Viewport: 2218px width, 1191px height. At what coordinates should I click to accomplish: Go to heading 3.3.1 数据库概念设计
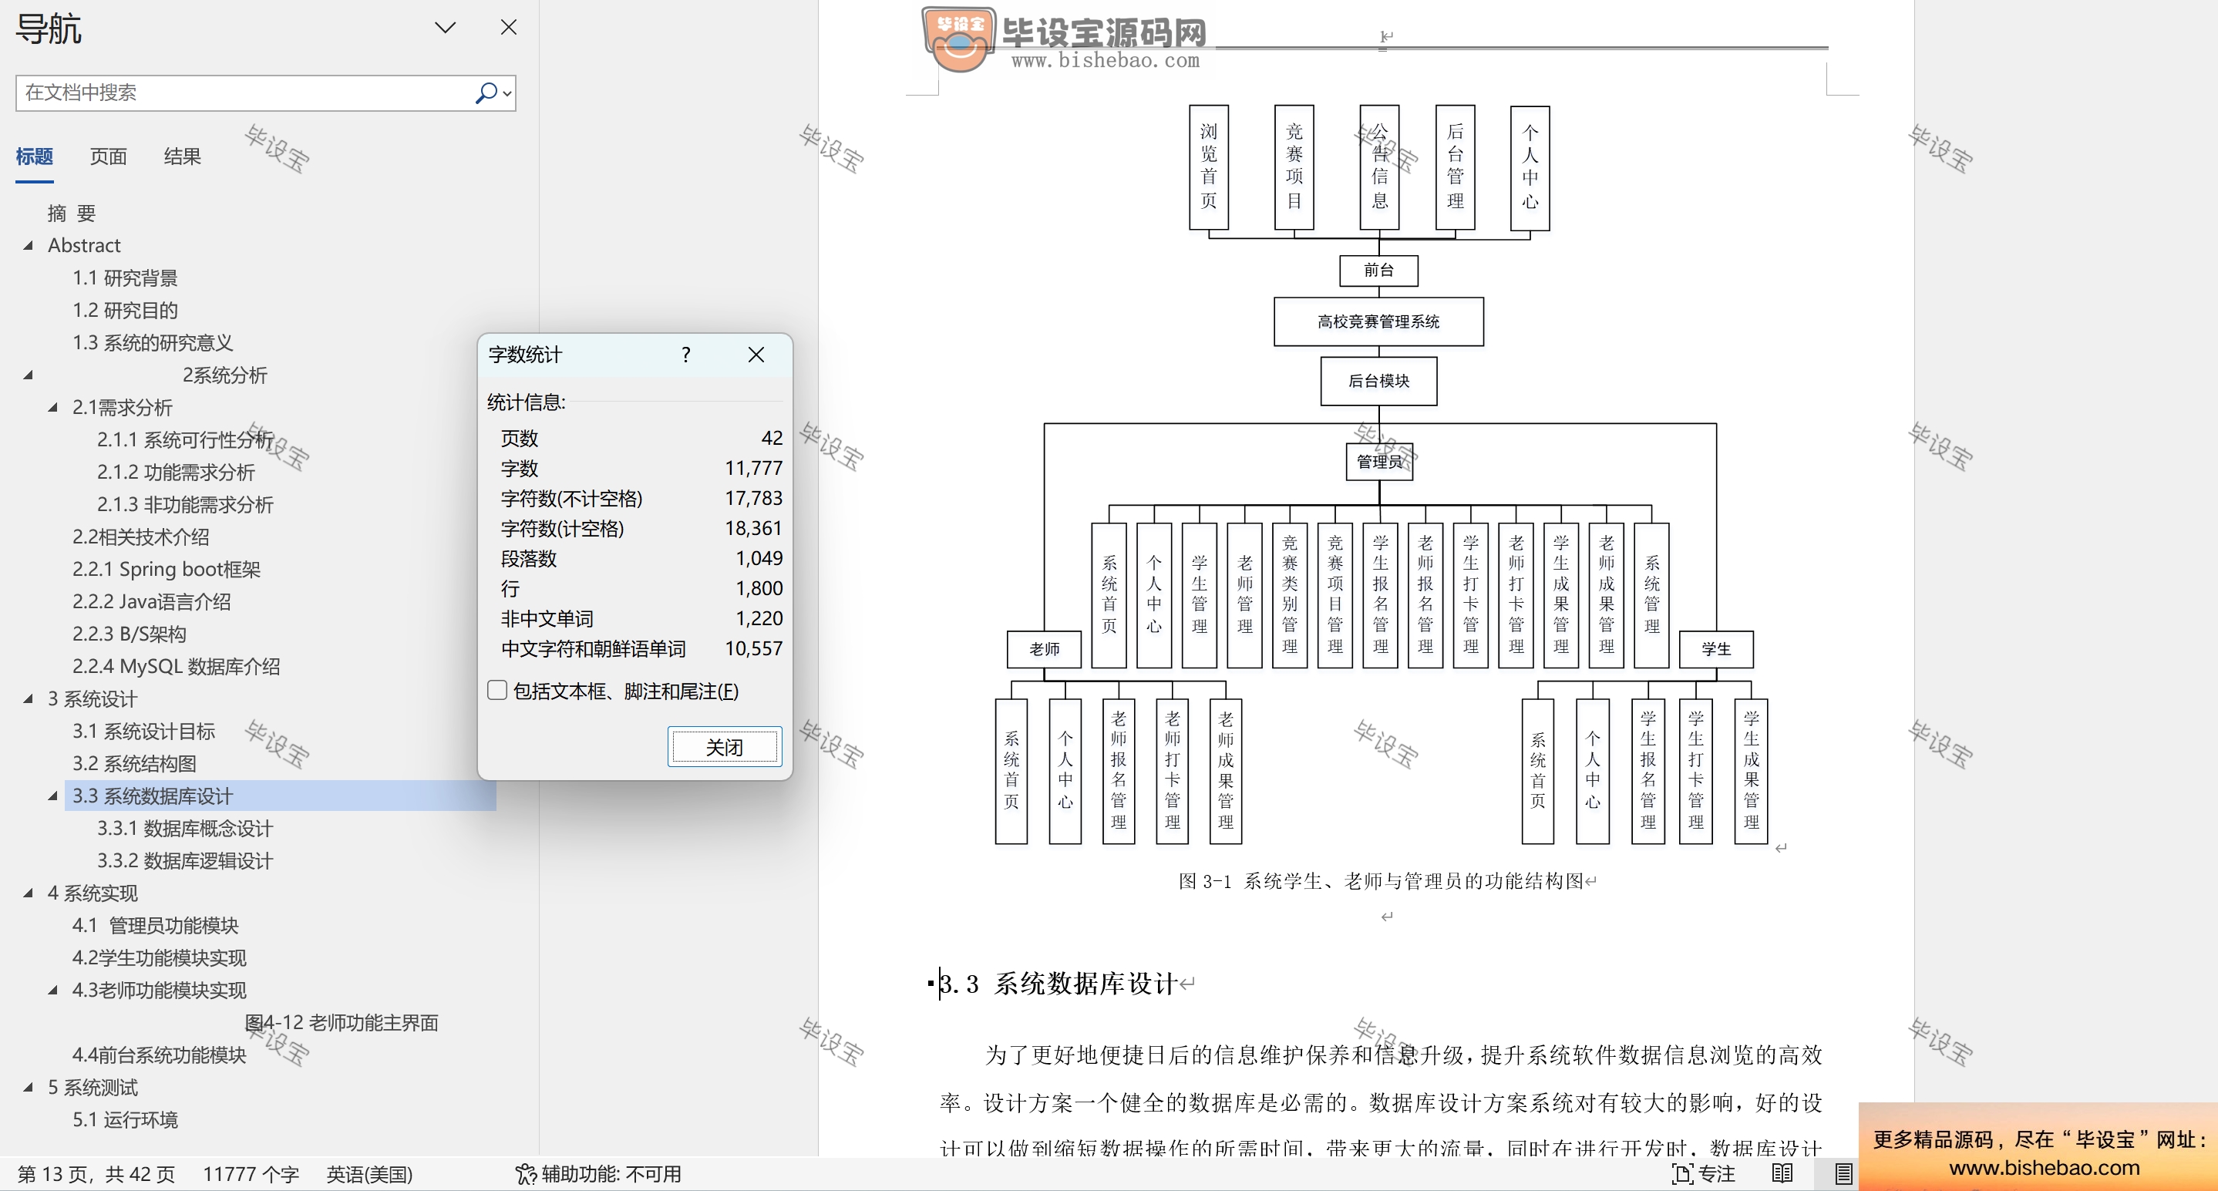pos(185,829)
